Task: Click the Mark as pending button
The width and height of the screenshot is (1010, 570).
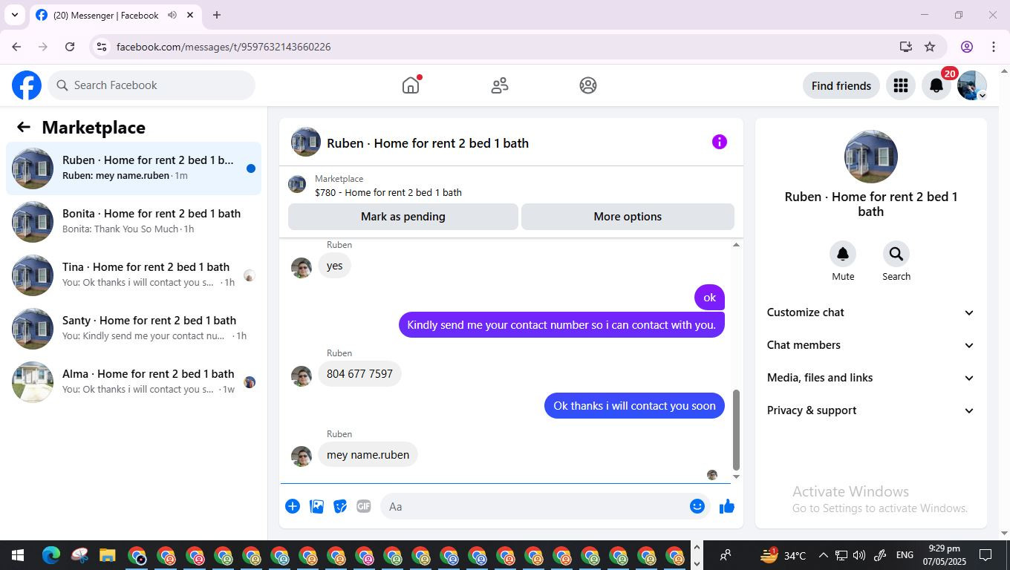Action: pos(403,217)
